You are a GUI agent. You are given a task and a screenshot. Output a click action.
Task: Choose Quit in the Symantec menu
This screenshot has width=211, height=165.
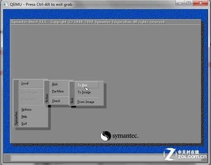pyautogui.click(x=24, y=124)
